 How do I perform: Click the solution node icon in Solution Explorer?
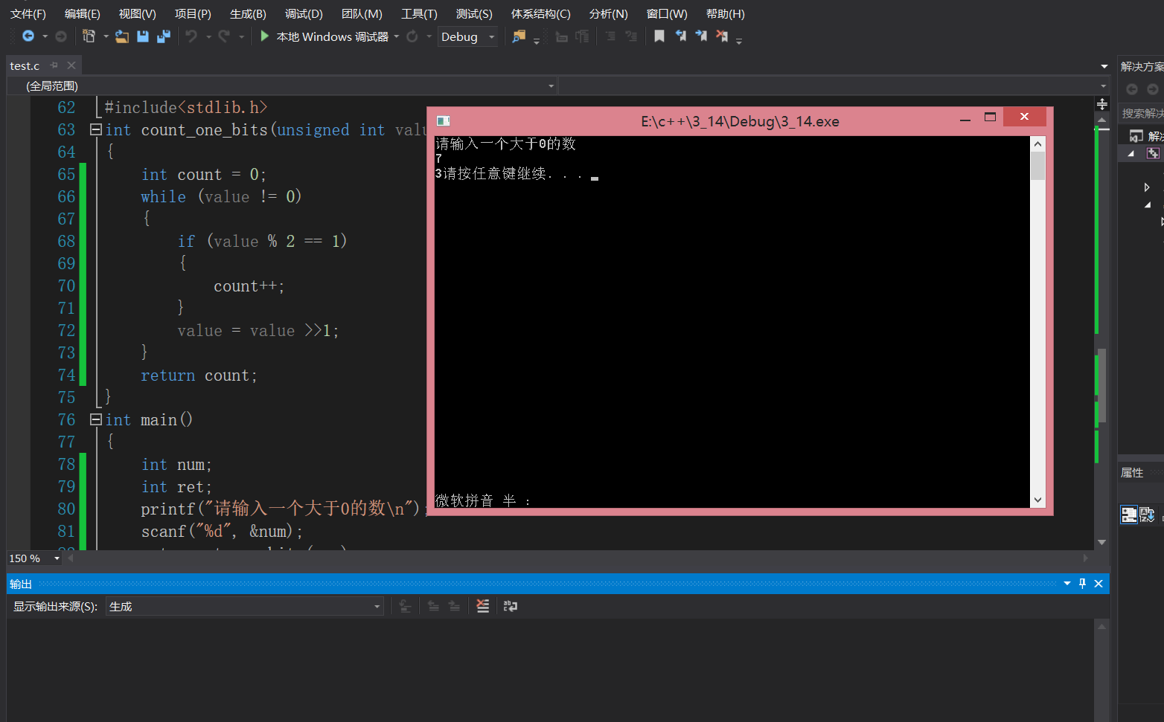1136,135
